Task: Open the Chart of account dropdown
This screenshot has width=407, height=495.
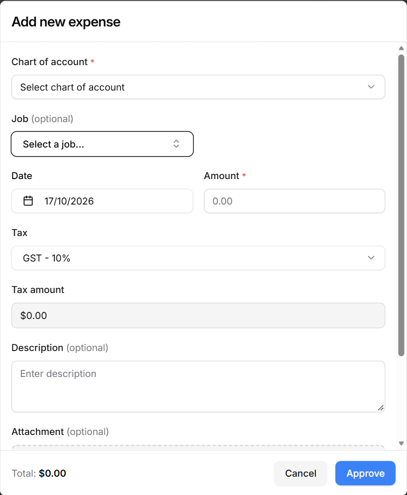Action: (198, 87)
